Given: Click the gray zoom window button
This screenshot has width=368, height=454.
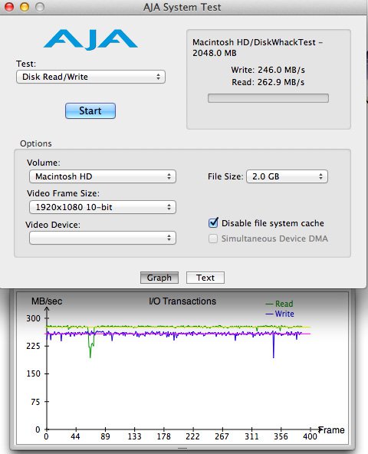Looking at the screenshot, I should (40, 7).
